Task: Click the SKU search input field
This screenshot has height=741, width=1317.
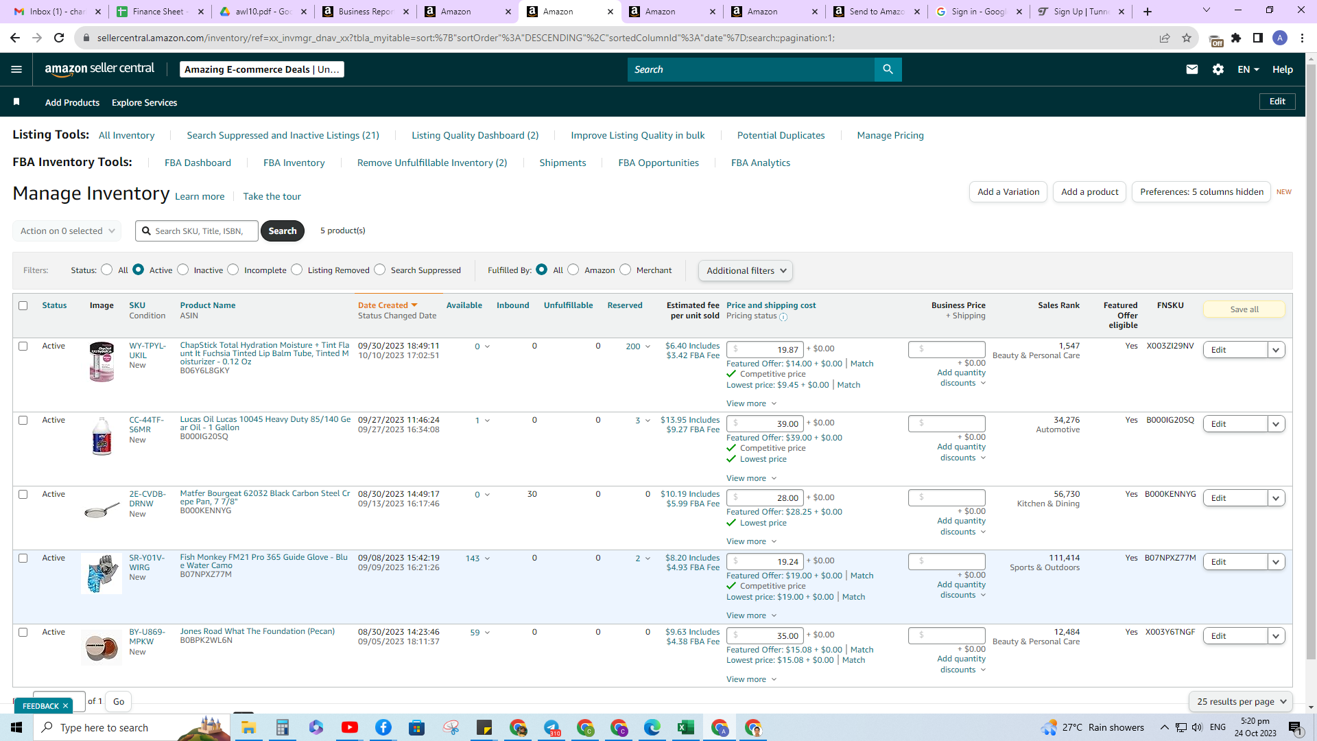Action: pos(198,231)
